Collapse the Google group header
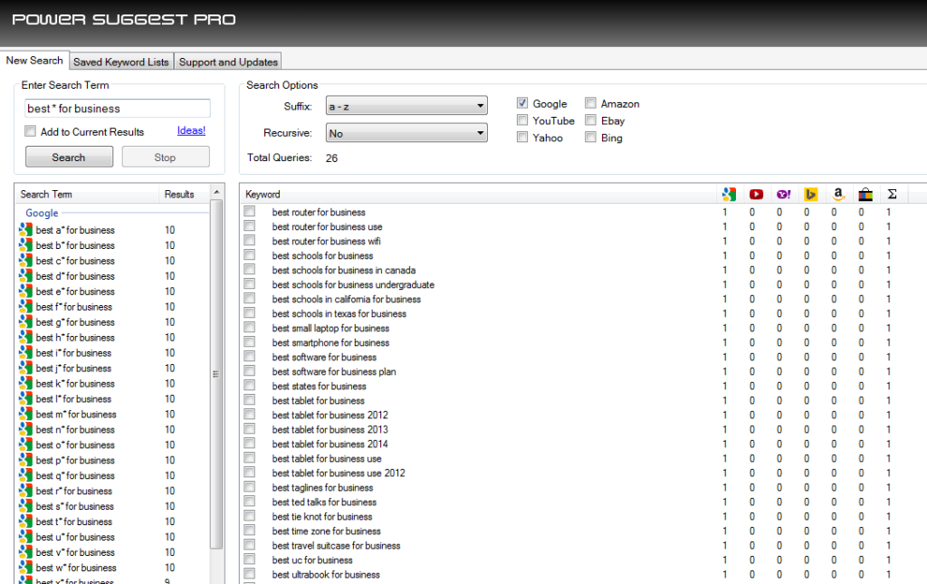The width and height of the screenshot is (927, 584). pyautogui.click(x=42, y=213)
